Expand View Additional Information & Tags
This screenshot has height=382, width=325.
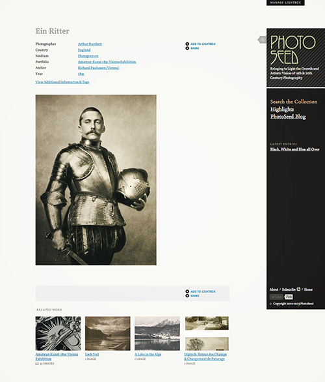pyautogui.click(x=62, y=82)
